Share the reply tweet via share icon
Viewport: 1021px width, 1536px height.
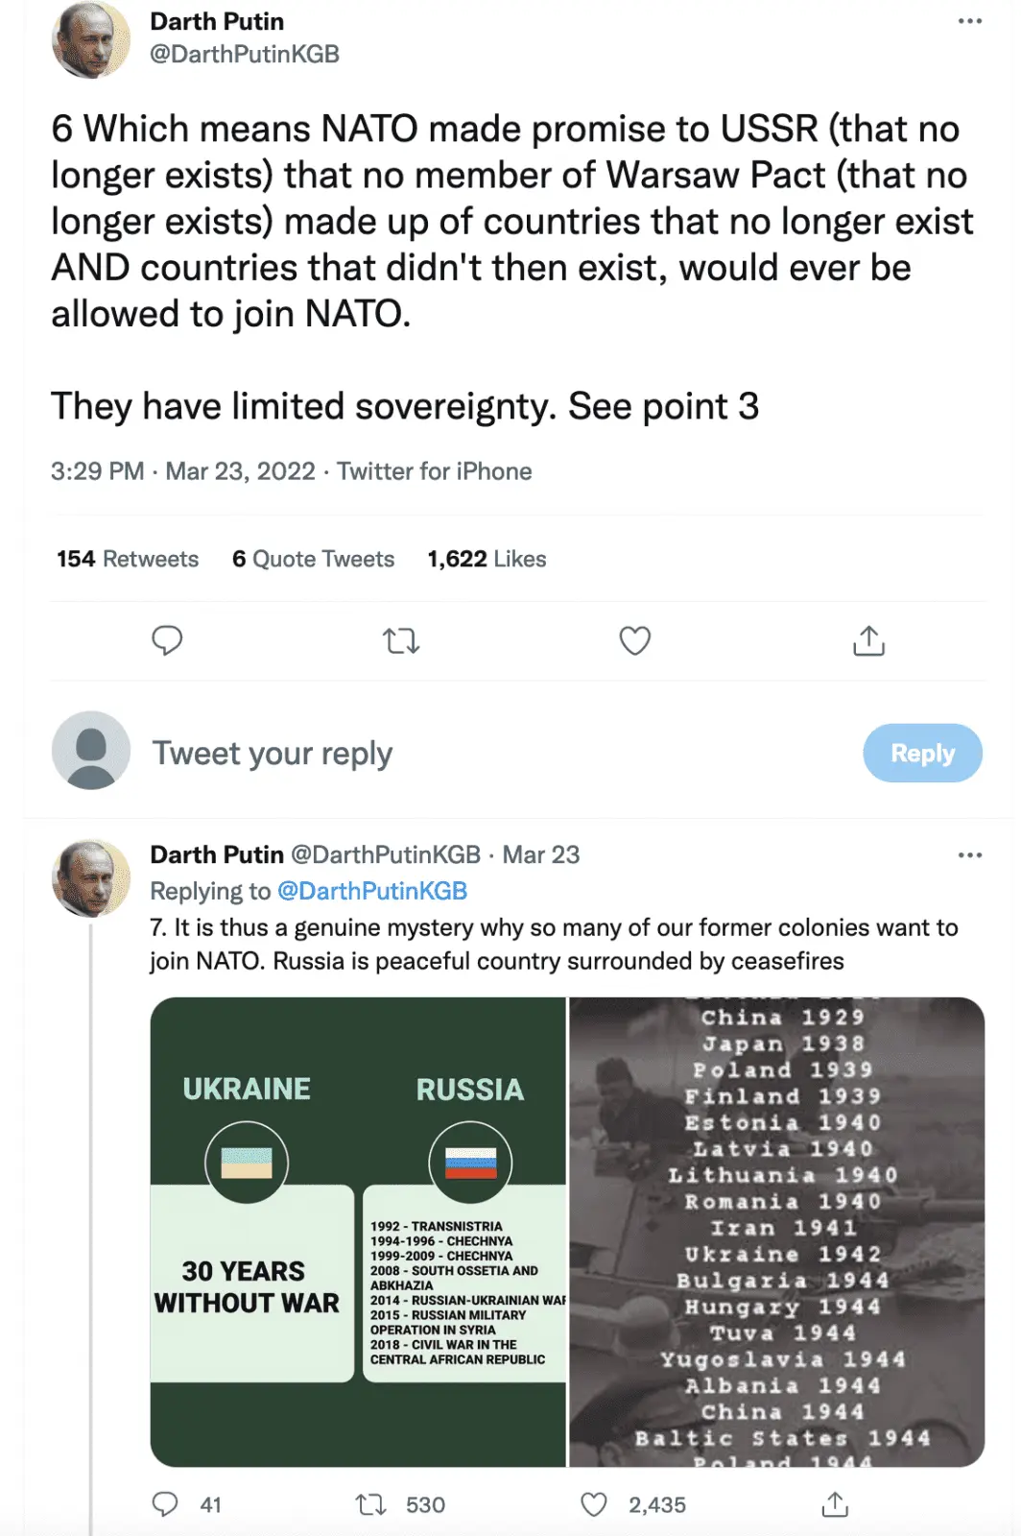tap(835, 1504)
